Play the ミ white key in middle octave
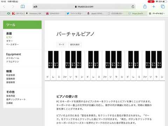Screen dimensions: 168x126 [99, 75]
